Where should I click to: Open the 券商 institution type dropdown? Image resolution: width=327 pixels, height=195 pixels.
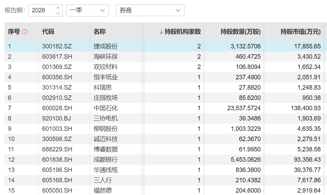[150, 10]
